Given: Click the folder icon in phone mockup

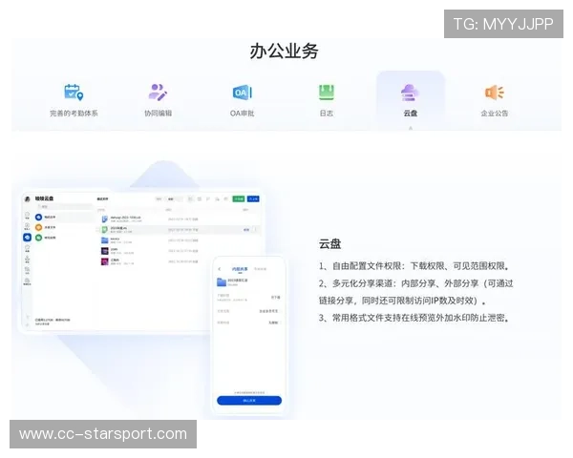Looking at the screenshot, I should [222, 281].
